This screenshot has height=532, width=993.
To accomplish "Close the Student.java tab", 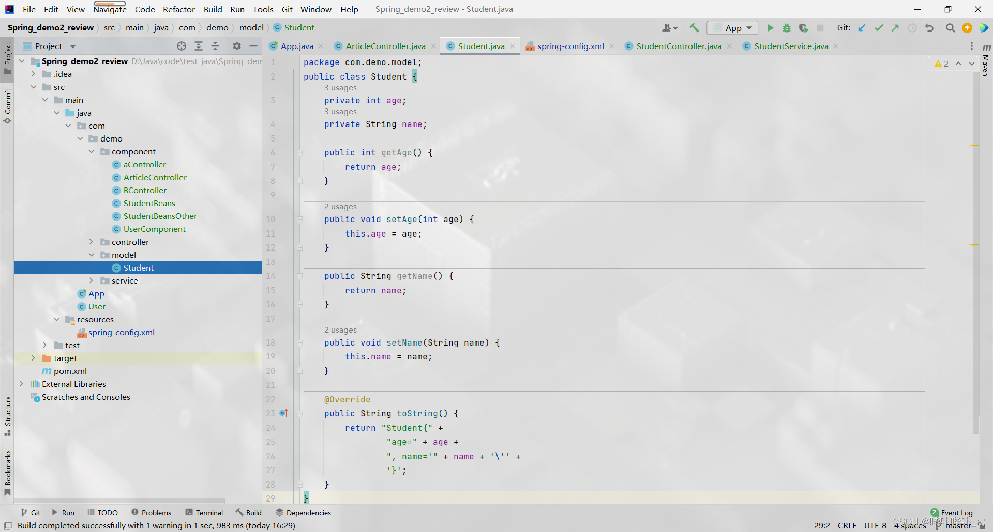I will (x=513, y=46).
